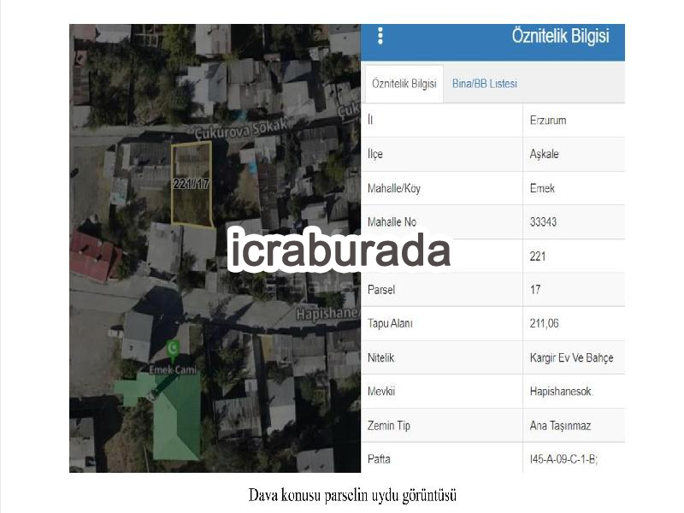This screenshot has height=513, width=684.
Task: Click the Hapishane street label on the map
Action: pyautogui.click(x=328, y=314)
